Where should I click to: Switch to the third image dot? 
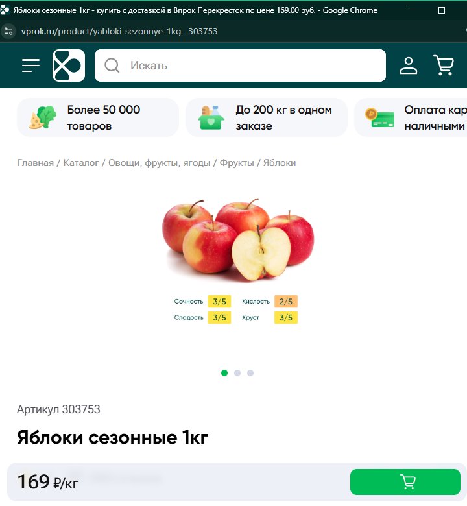[250, 373]
